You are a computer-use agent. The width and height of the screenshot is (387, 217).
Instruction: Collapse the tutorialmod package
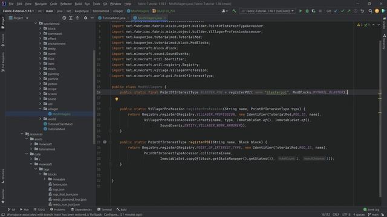tap(36, 24)
